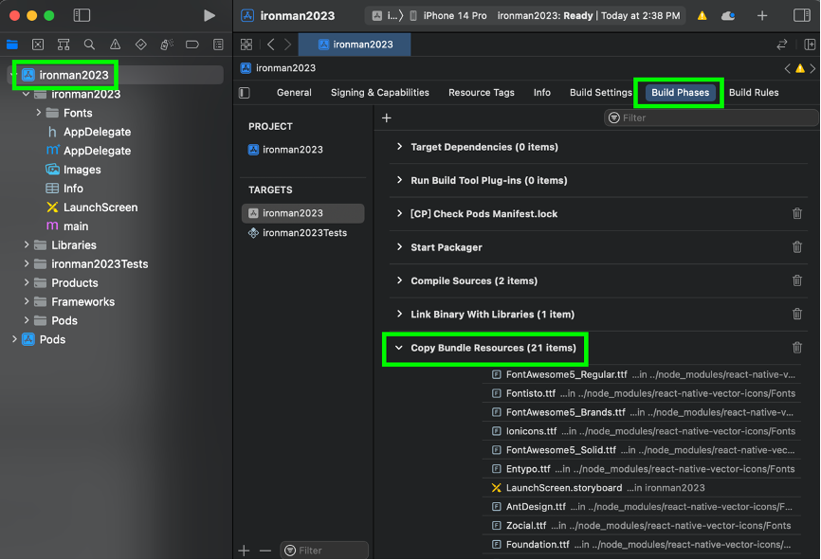Add a new build phase with plus

tap(387, 117)
